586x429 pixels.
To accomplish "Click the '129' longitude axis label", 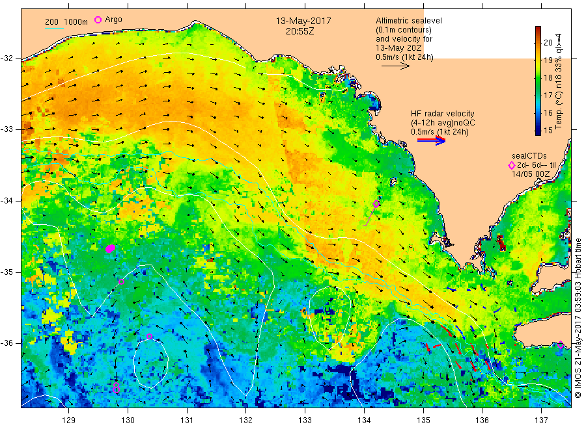I will point(69,421).
